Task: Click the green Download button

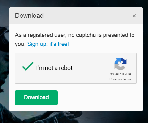Action: (36, 98)
